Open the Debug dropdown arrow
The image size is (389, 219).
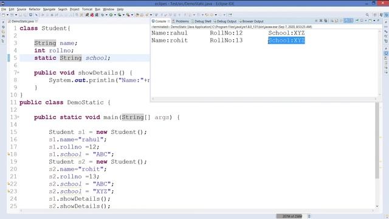click(x=106, y=15)
